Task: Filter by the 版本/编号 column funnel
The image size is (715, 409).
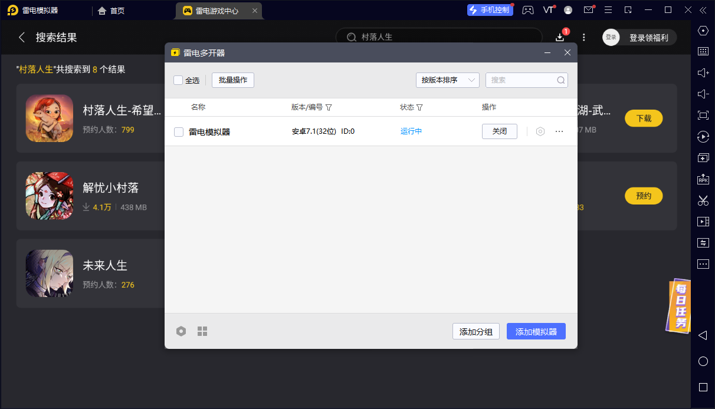Action: pos(329,107)
